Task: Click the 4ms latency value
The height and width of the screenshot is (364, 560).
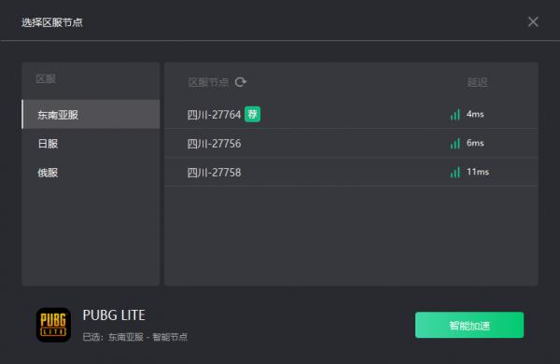Action: [475, 114]
